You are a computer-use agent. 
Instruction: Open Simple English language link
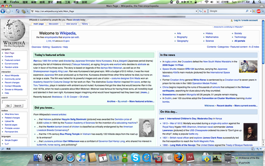coord(11,140)
